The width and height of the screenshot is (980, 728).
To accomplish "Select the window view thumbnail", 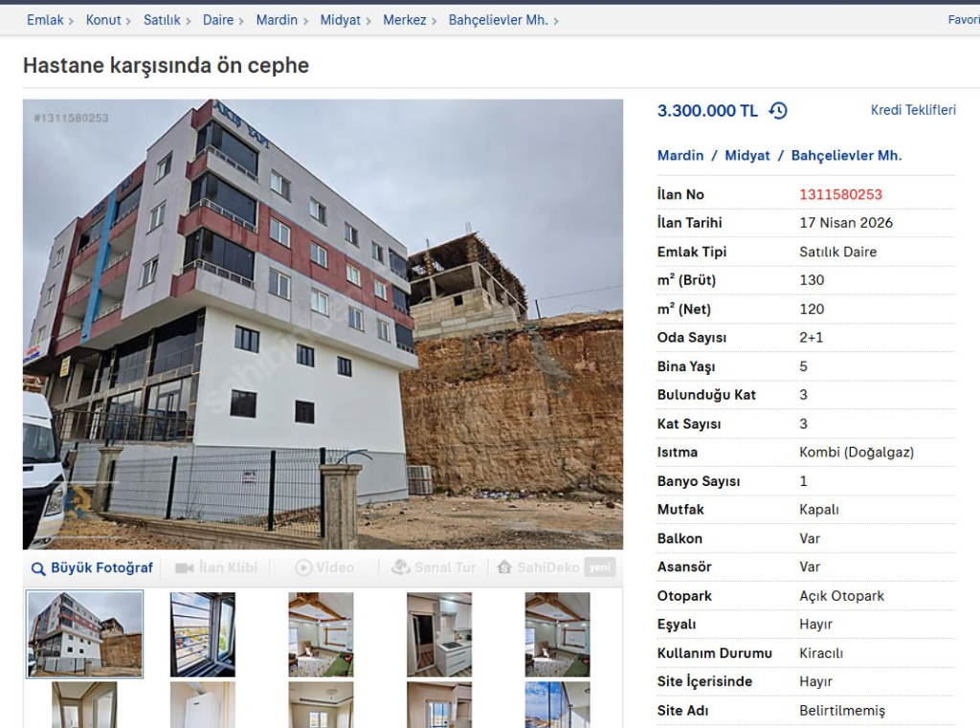I will (203, 634).
